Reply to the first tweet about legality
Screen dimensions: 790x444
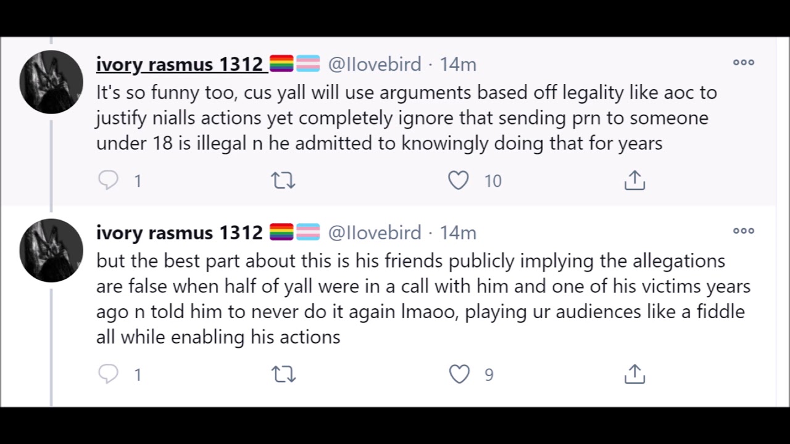click(109, 180)
